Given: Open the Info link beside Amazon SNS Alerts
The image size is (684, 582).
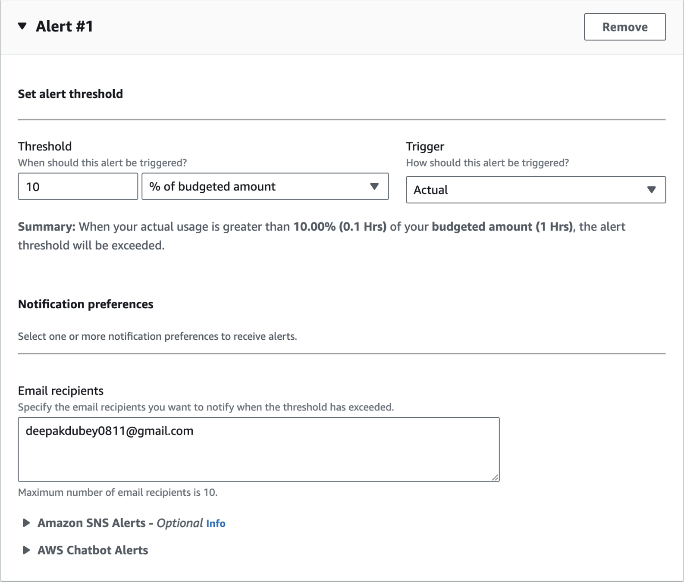Looking at the screenshot, I should (x=216, y=523).
